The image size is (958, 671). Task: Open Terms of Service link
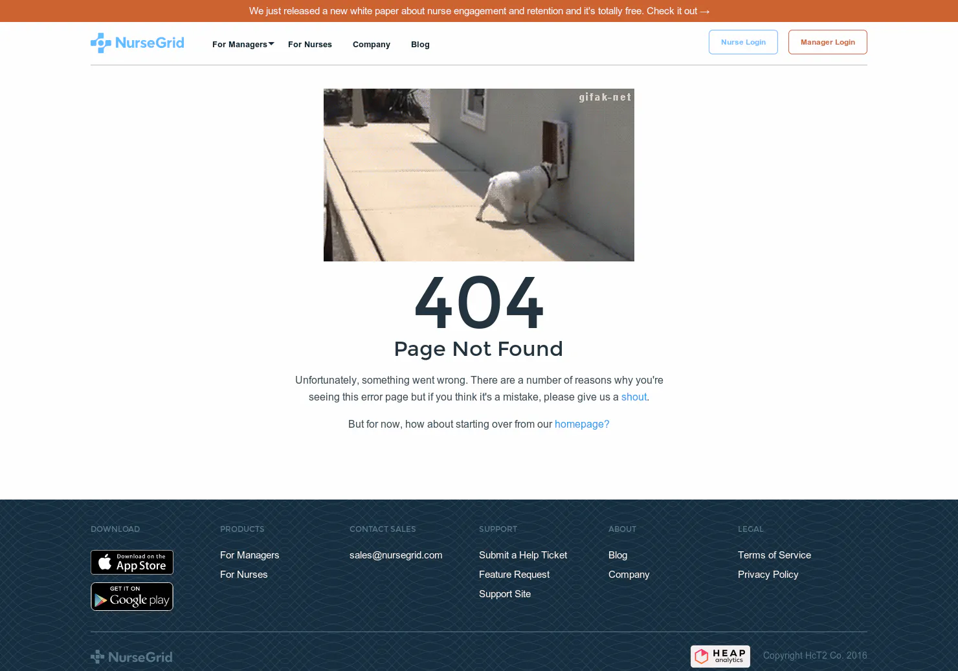(x=775, y=555)
